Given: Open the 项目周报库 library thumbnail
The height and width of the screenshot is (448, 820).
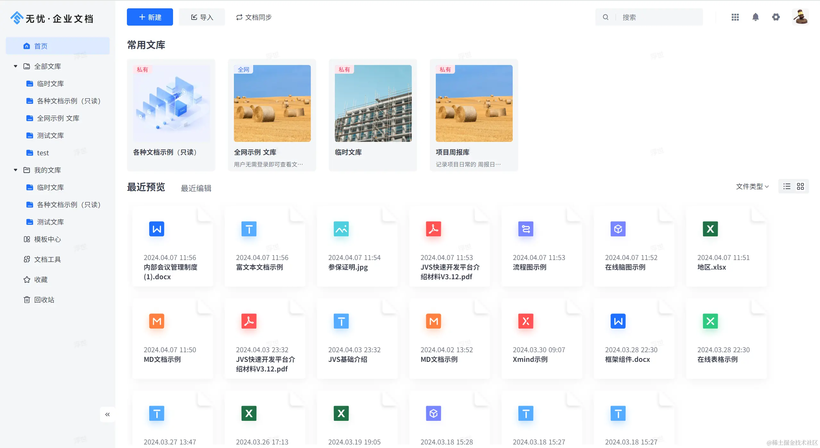Looking at the screenshot, I should pos(474,103).
